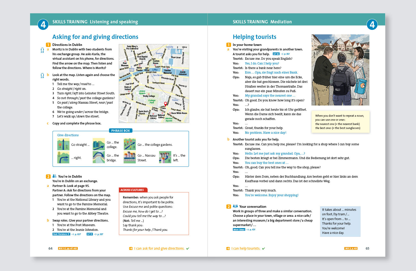Click the group icon beside Your conversation
Image resolution: width=416 pixels, height=271 pixels.
[x=235, y=207]
